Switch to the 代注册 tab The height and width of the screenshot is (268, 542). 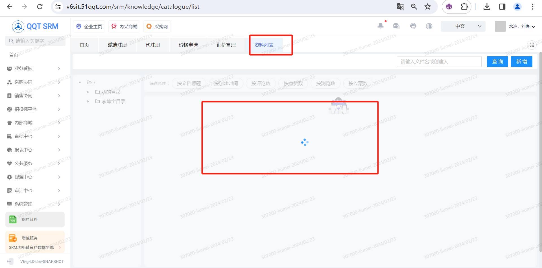tap(153, 45)
